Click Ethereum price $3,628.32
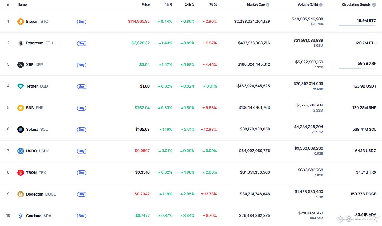This screenshot has height=226, width=382. point(141,43)
